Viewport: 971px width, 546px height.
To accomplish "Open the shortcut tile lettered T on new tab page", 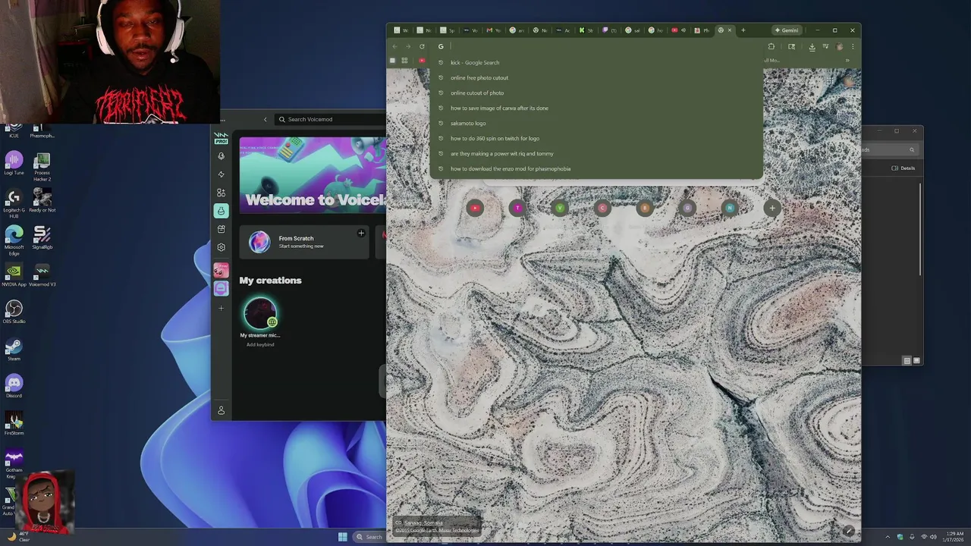I will (517, 208).
